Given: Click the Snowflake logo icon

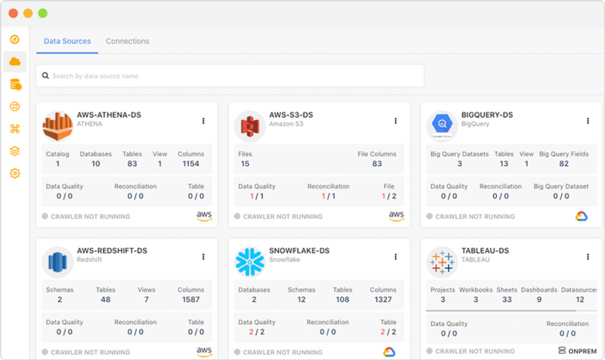Looking at the screenshot, I should pos(249,261).
